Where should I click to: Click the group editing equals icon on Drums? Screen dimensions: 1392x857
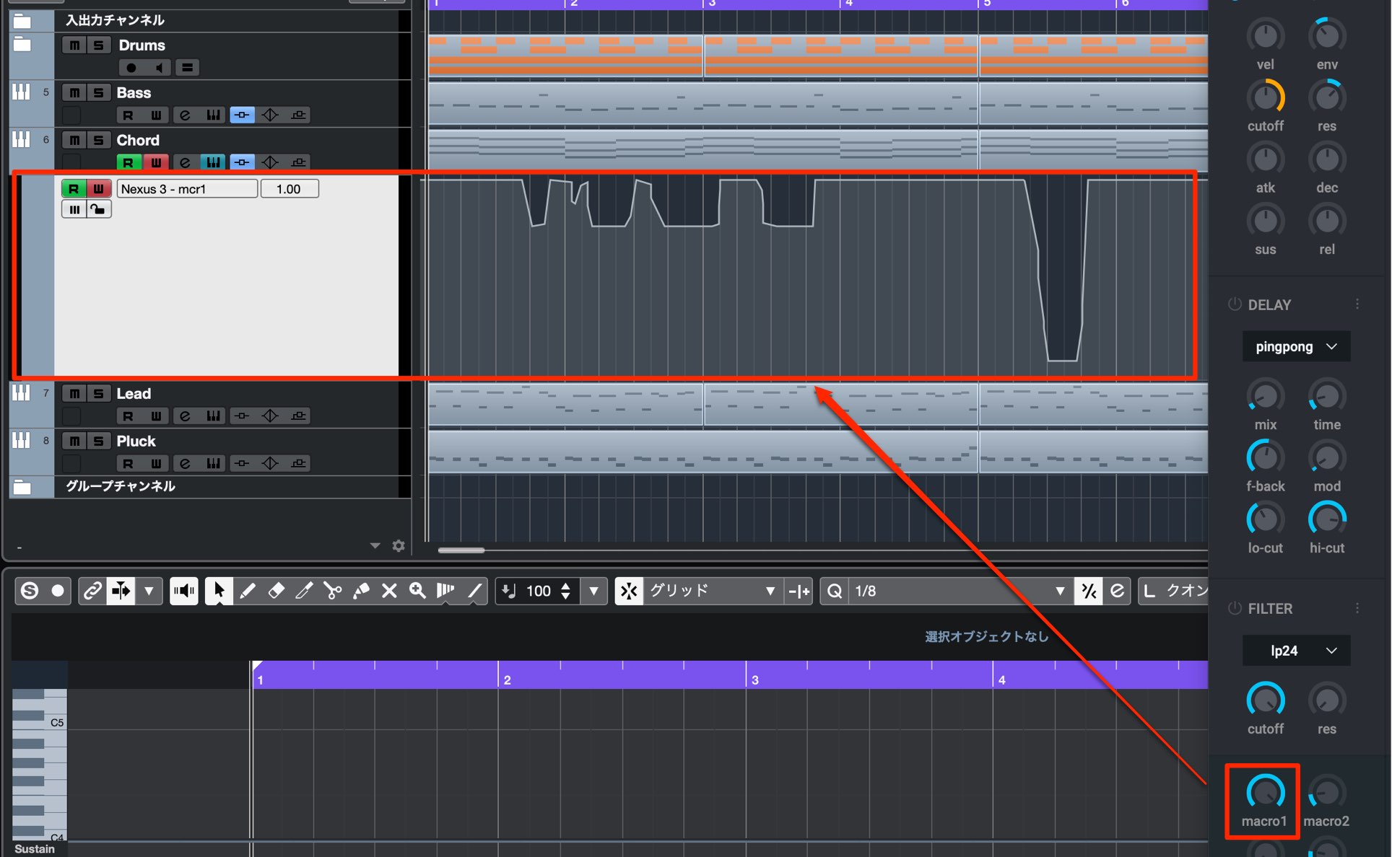pyautogui.click(x=187, y=68)
